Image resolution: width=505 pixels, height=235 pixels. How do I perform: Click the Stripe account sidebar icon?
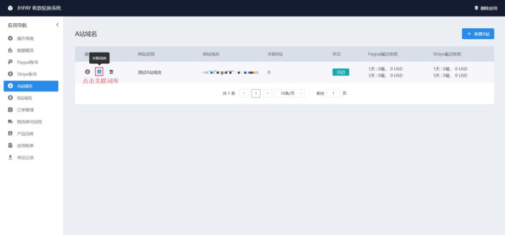(x=11, y=74)
